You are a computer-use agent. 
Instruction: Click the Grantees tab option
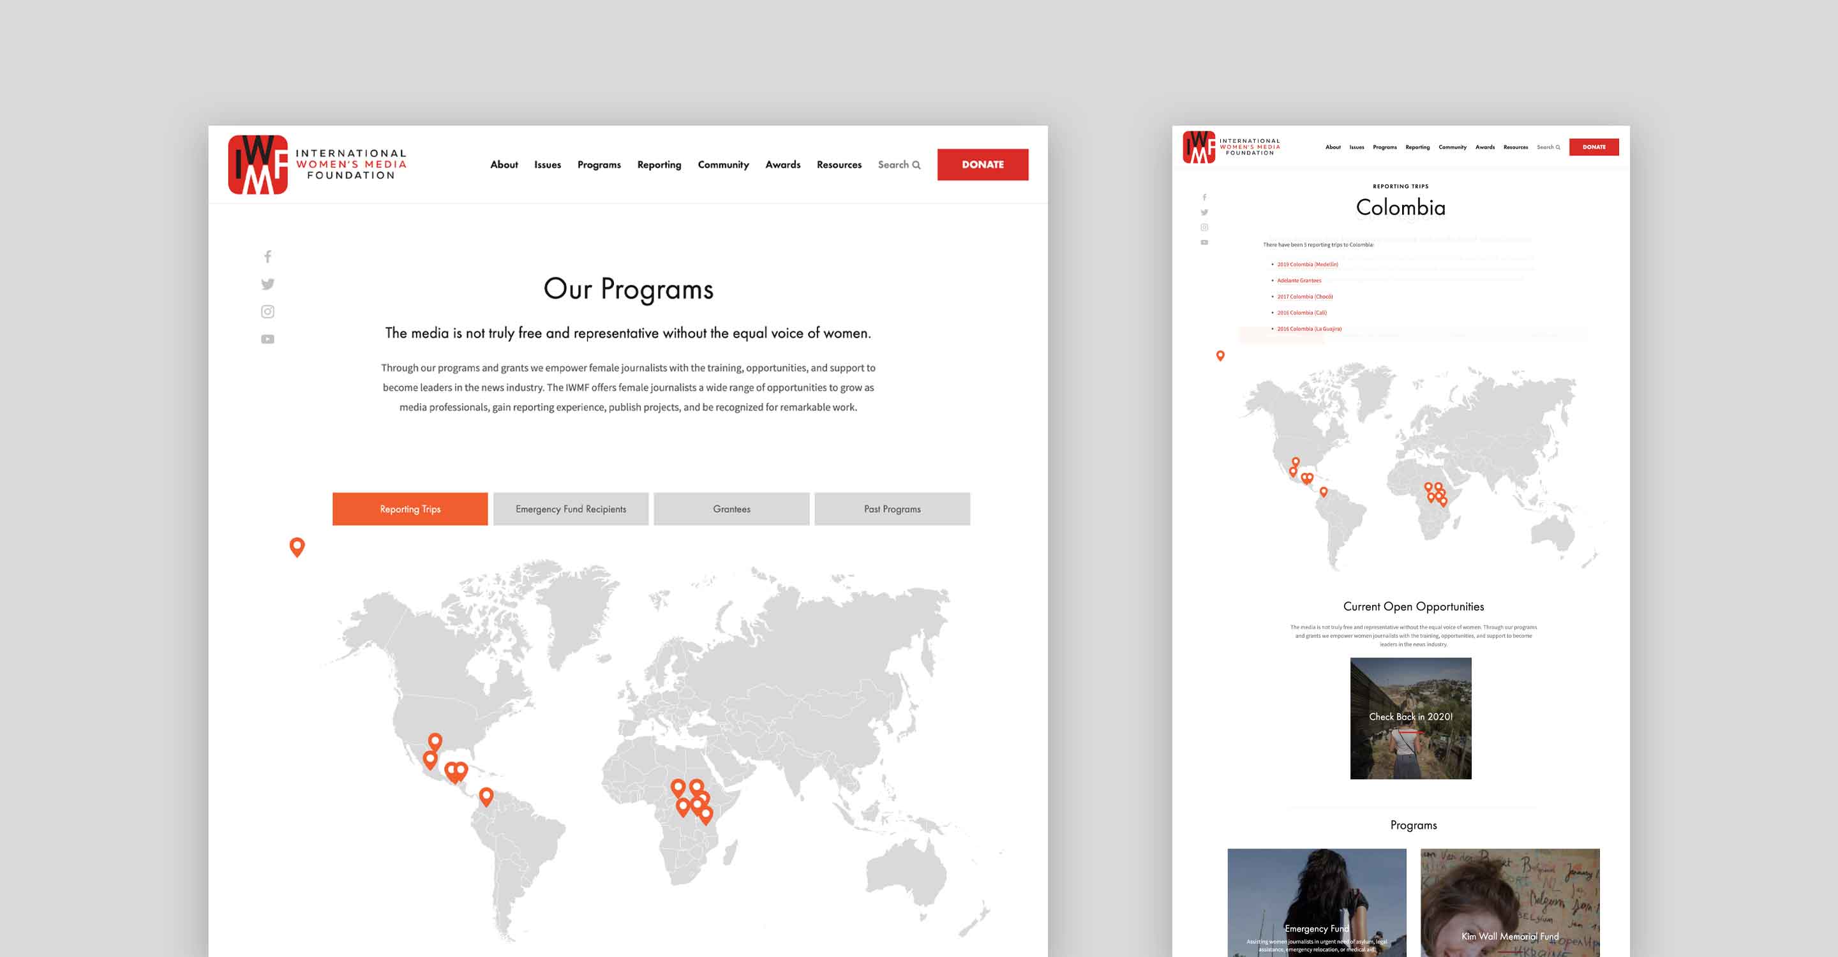pos(731,508)
